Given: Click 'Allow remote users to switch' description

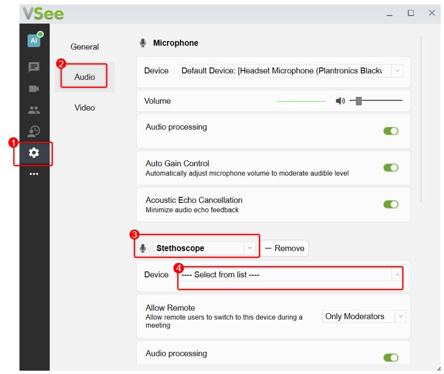Looking at the screenshot, I should coord(224,321).
